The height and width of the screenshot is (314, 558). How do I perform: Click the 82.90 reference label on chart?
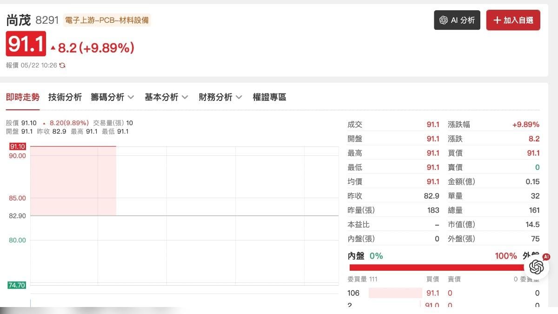click(x=17, y=216)
